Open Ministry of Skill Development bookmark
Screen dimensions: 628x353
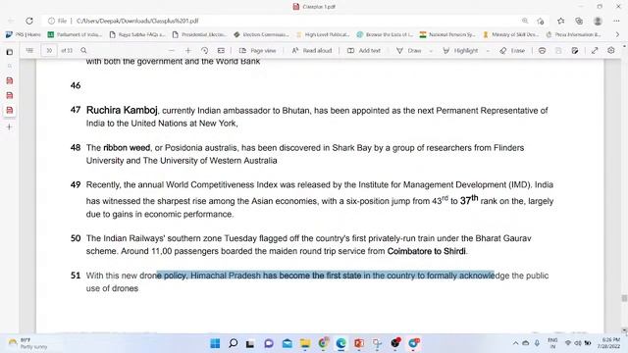tap(510, 35)
